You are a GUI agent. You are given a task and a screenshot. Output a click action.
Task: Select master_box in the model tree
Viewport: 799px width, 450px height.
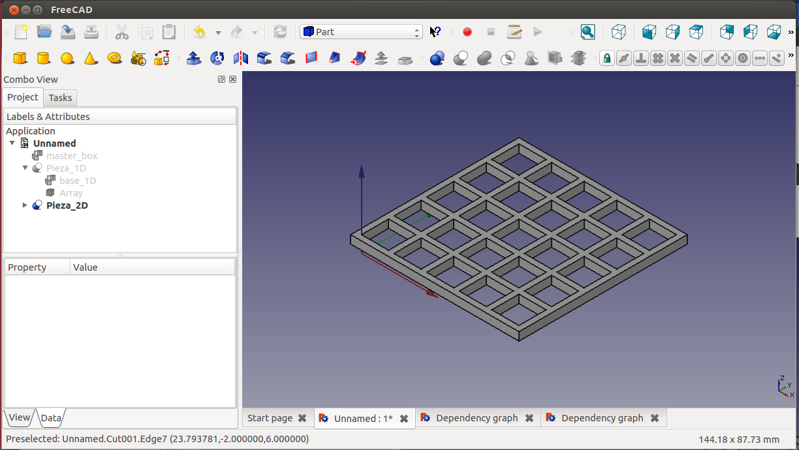click(72, 156)
